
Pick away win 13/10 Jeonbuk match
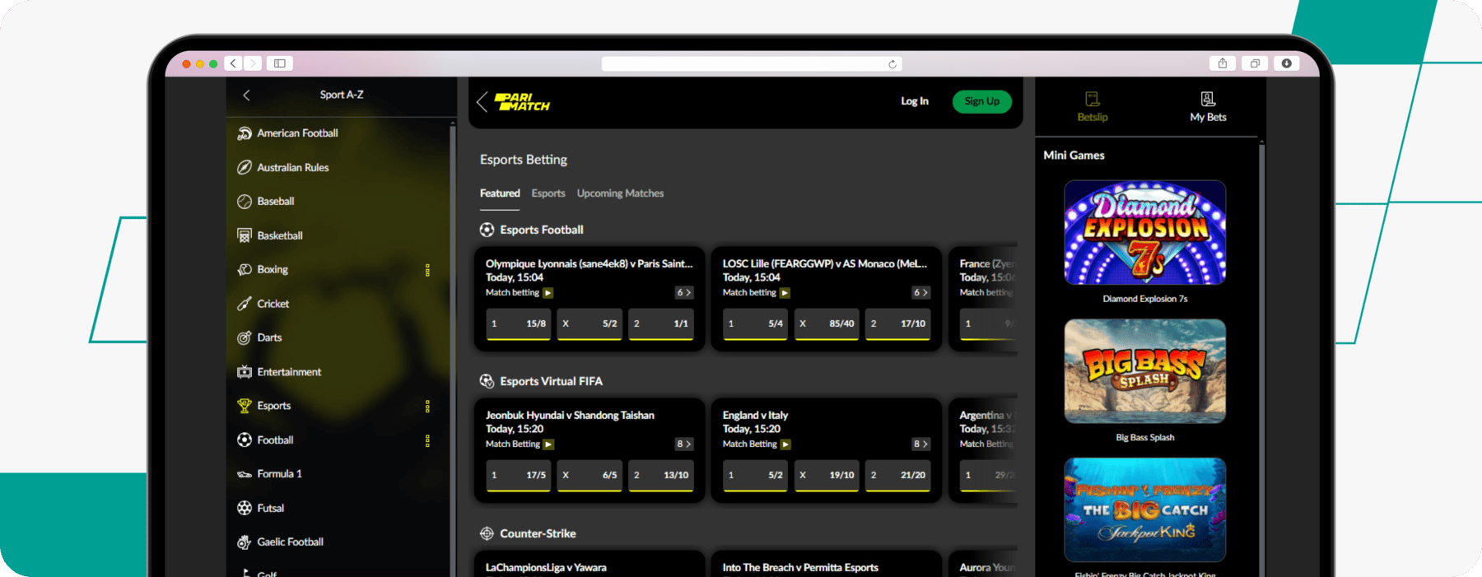click(661, 476)
